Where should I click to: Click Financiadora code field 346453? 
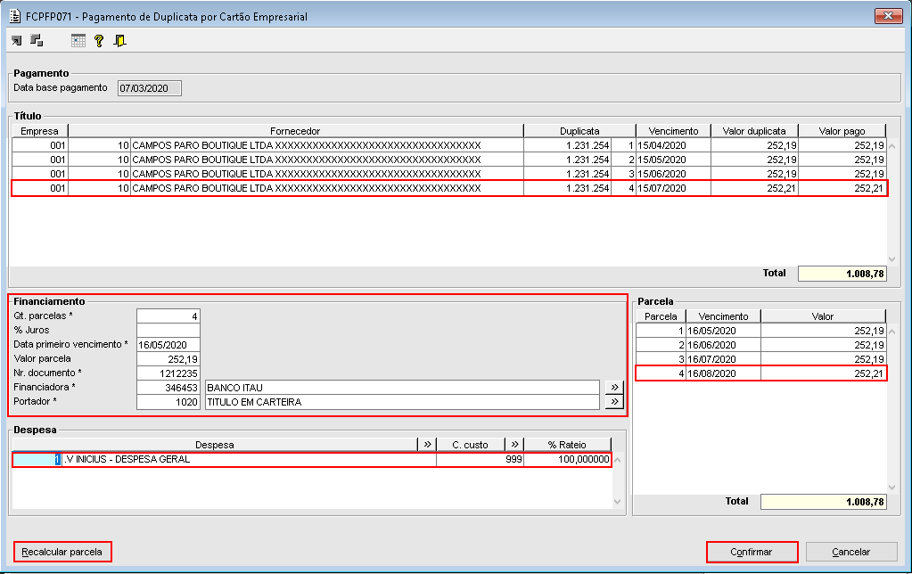(168, 388)
